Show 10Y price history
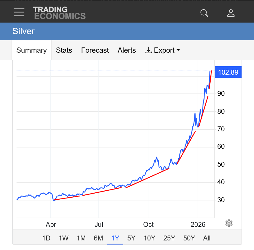Image resolution: width=254 pixels, height=250 pixels. 149,238
